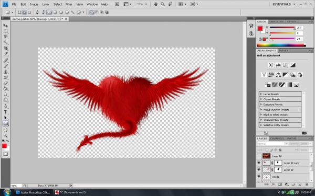Select the Crop tool
Screen dimensions: 315x196
(6, 48)
